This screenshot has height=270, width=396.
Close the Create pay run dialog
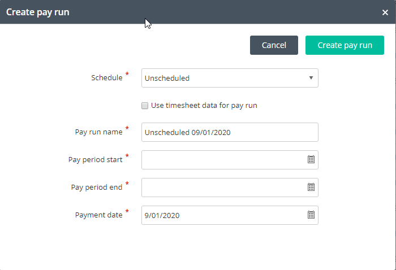(x=385, y=12)
